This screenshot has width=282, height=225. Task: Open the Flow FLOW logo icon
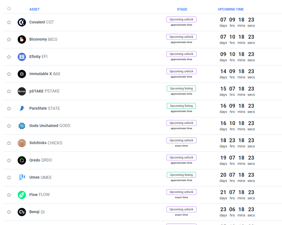pos(22,195)
